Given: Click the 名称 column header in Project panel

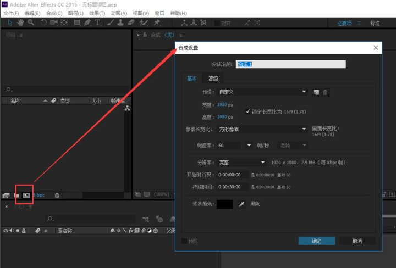Looking at the screenshot, I should [x=15, y=101].
